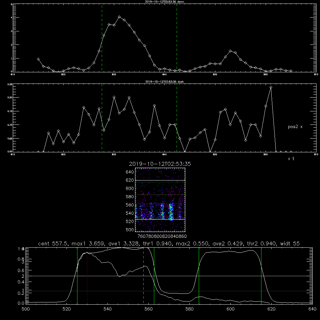Click the '2019-10-12T02:53:35 dusk' plot title
This screenshot has height=320, width=320.
(x=165, y=82)
